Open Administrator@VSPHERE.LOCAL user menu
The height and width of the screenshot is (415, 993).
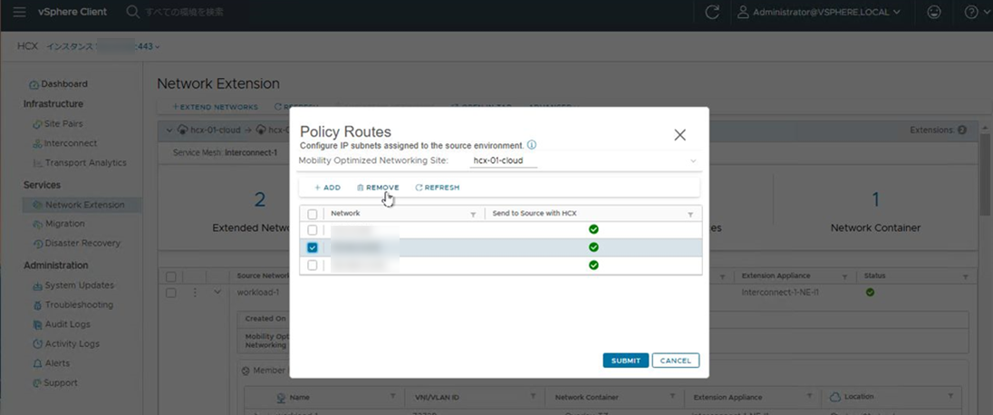click(x=818, y=12)
